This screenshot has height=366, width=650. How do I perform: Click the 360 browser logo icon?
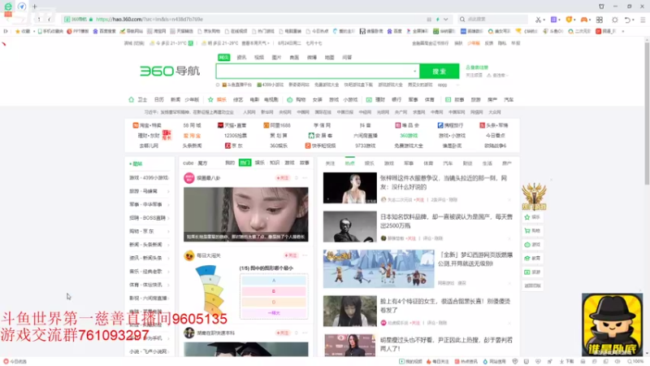click(x=8, y=7)
